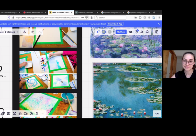The width and height of the screenshot is (196, 136).
Task: Star the Week 1 Classes board
Action: (x=17, y=32)
